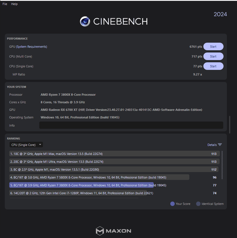Start the CPU Multi Core benchmark

(213, 56)
